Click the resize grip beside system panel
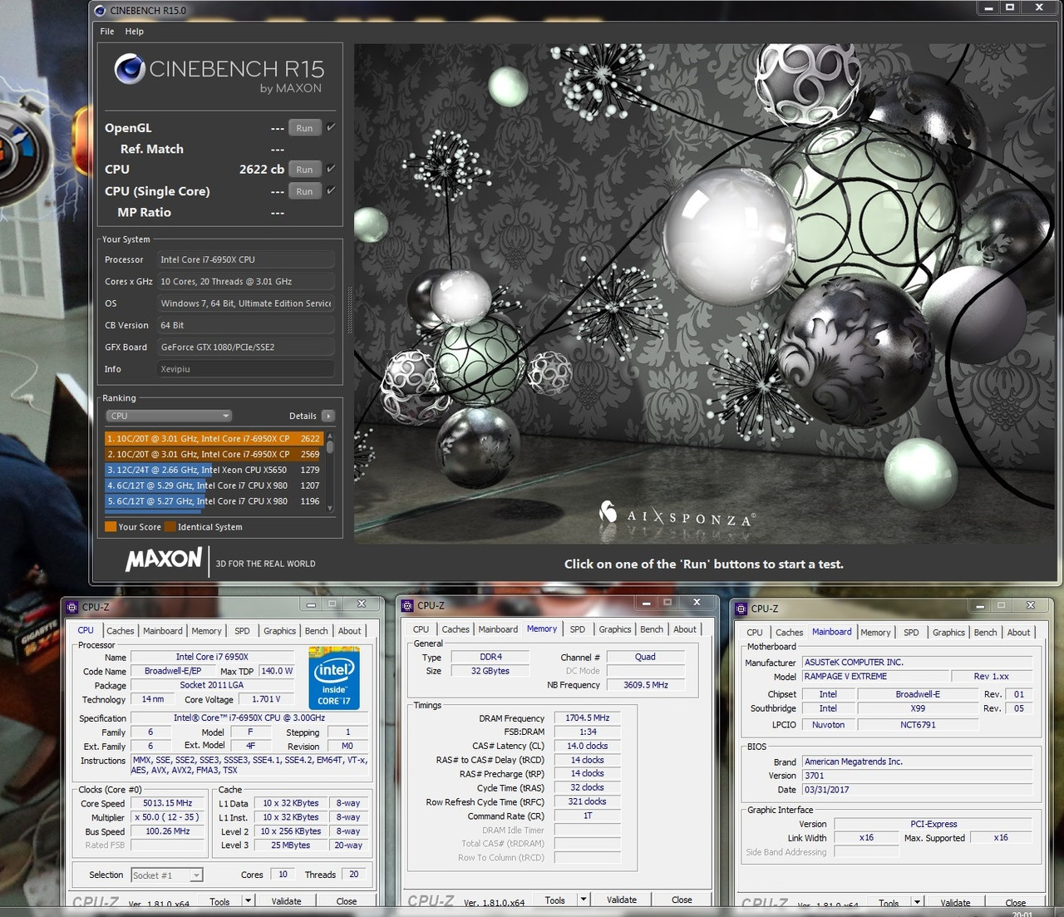The height and width of the screenshot is (917, 1064). (x=349, y=309)
